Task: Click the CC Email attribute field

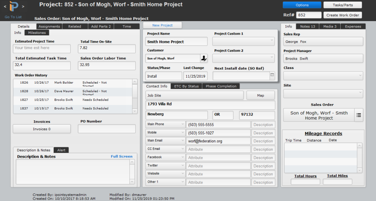Action: (x=218, y=149)
